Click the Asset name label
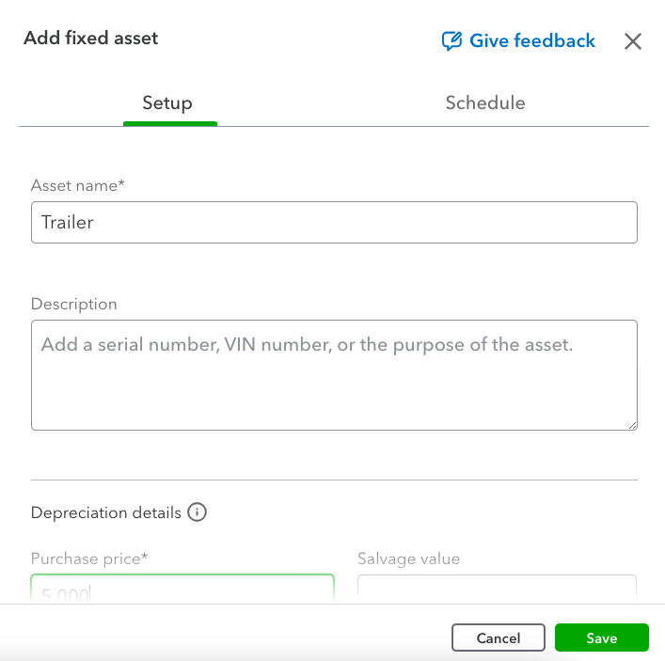This screenshot has width=665, height=661. coord(78,186)
